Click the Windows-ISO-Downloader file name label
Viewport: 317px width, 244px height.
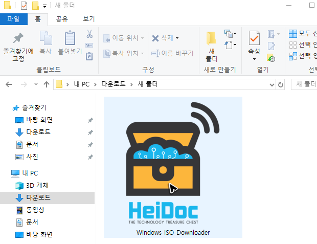click(x=173, y=233)
